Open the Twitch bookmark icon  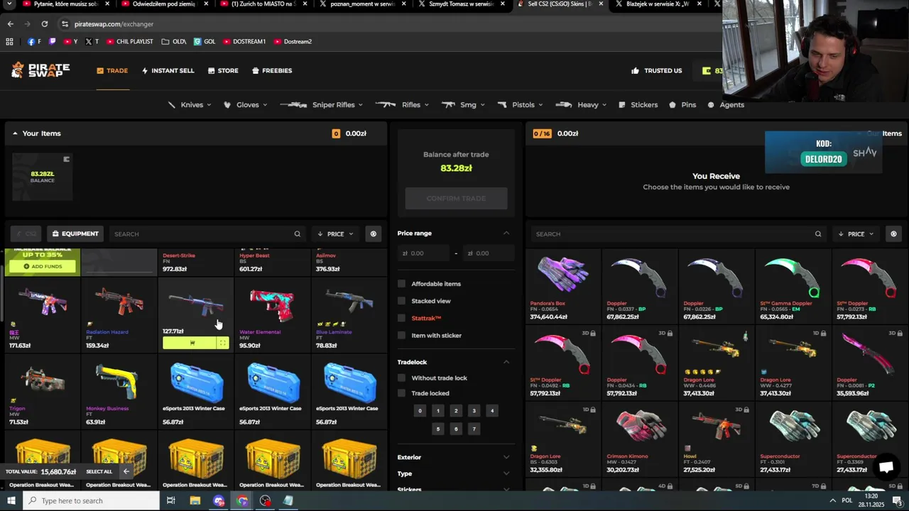53,42
